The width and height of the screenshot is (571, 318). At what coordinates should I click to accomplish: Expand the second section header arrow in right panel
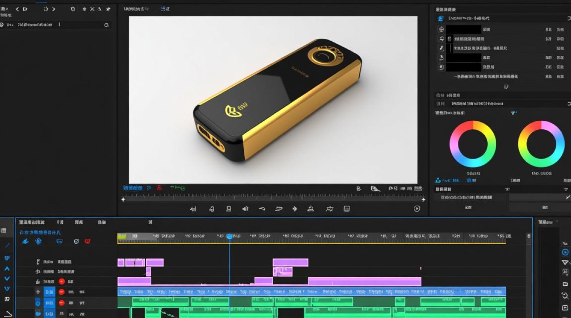(569, 103)
